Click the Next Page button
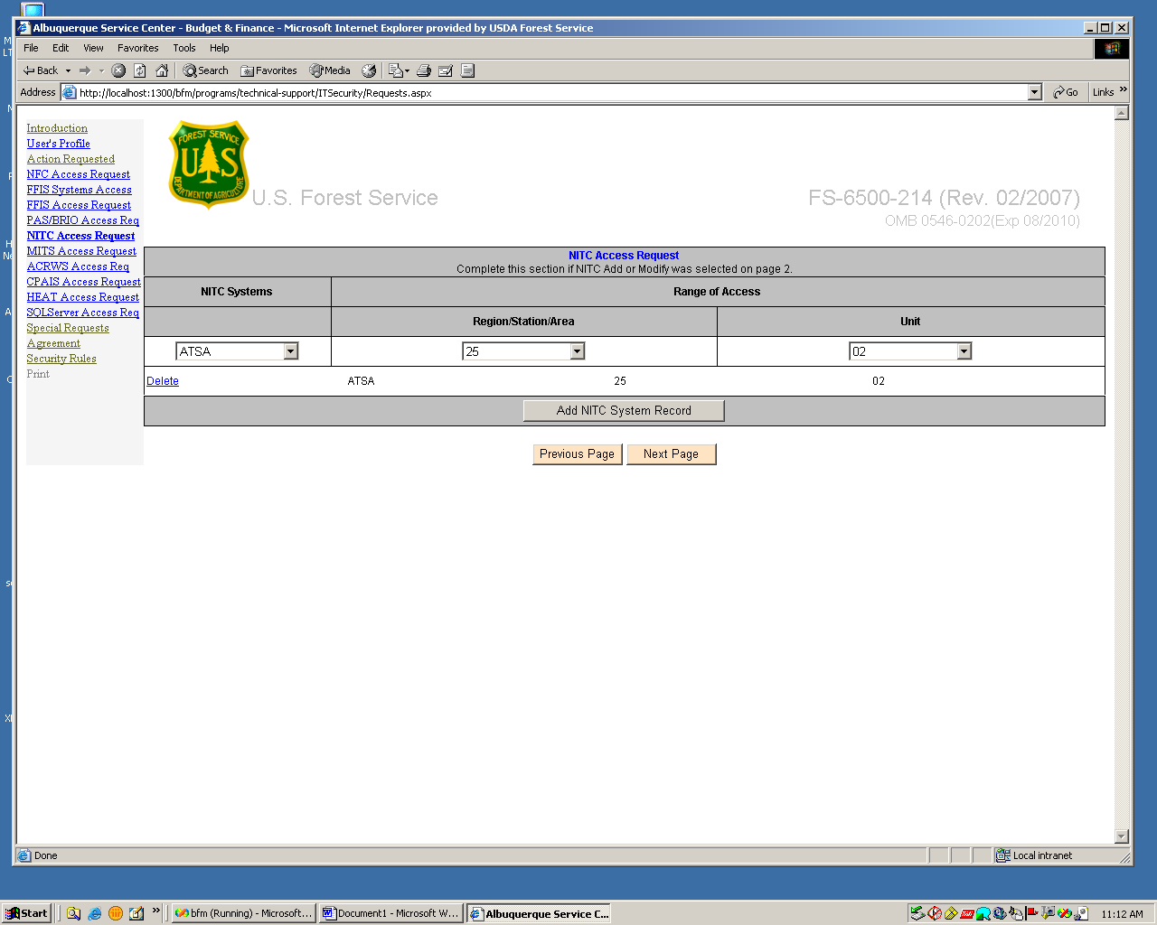 coord(671,454)
